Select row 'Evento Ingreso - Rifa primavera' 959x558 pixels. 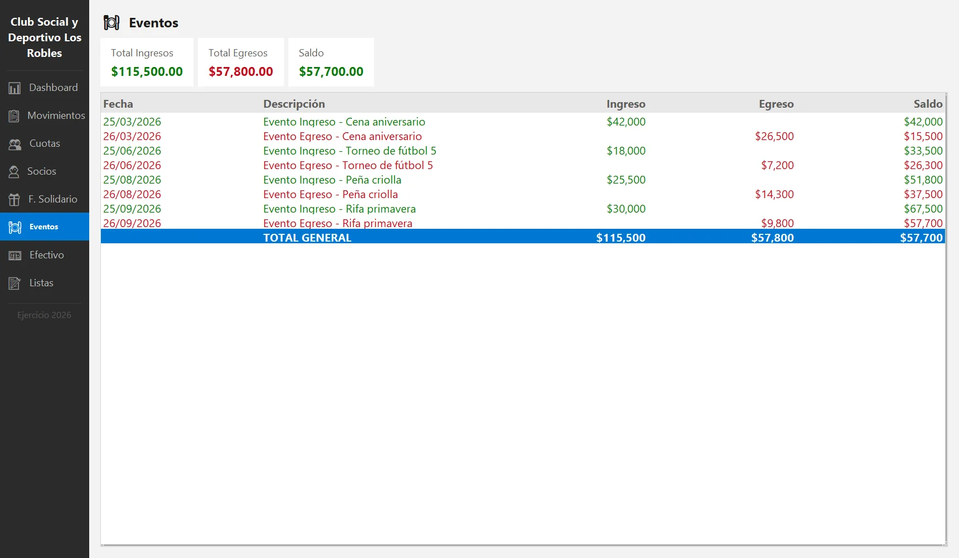tap(523, 209)
